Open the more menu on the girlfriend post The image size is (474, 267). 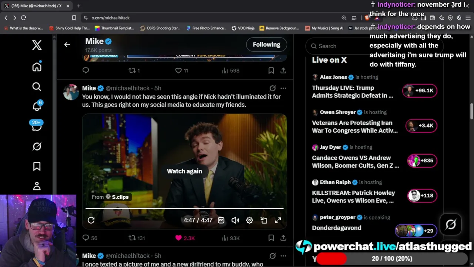point(283,256)
